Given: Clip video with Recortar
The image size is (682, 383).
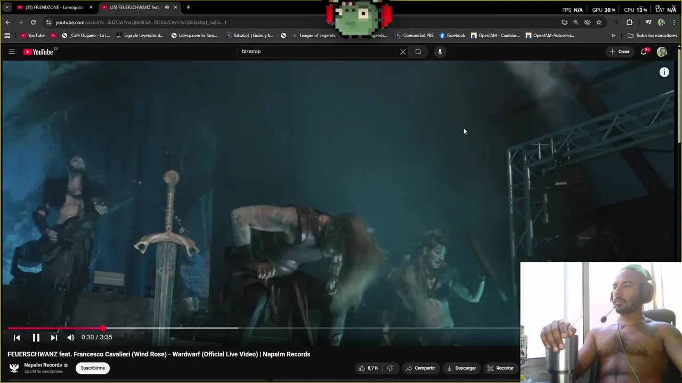Looking at the screenshot, I should [x=500, y=368].
